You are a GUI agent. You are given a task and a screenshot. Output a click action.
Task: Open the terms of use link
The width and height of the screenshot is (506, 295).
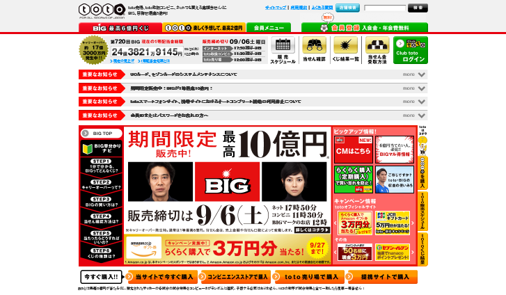299,8
